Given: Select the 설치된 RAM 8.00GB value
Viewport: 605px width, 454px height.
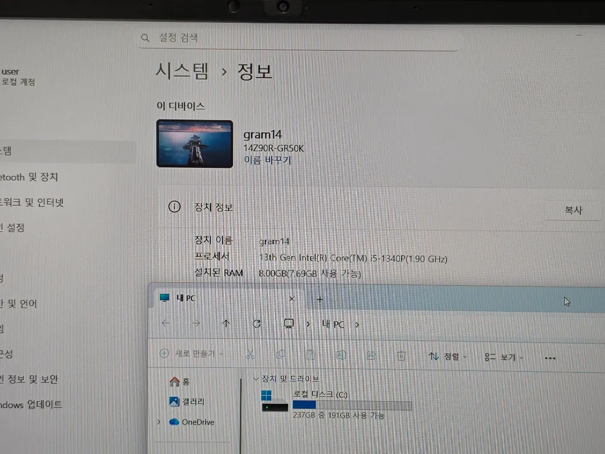Looking at the screenshot, I should pos(310,274).
